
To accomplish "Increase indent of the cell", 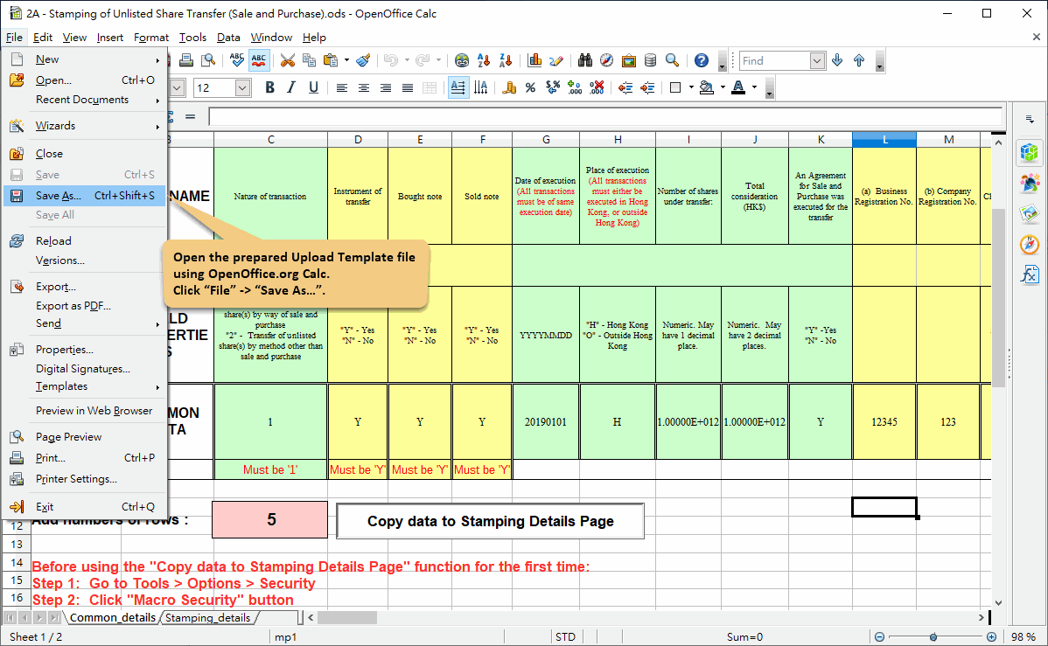I will point(647,87).
